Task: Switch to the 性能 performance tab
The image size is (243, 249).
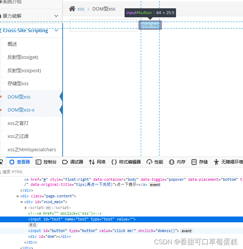Action: pos(155,162)
